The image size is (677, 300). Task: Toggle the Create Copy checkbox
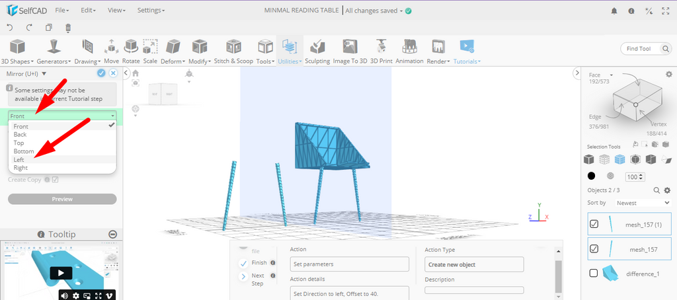point(56,179)
